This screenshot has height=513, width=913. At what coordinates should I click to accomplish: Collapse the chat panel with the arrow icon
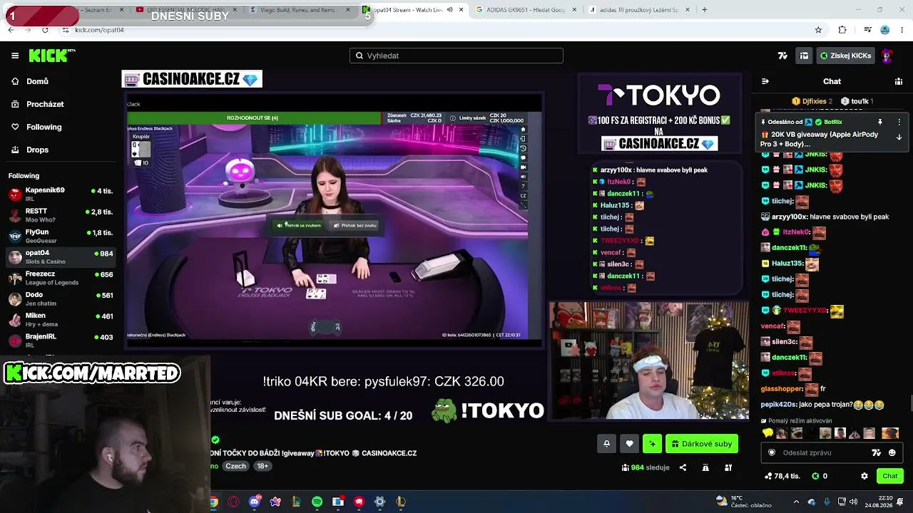pos(765,81)
